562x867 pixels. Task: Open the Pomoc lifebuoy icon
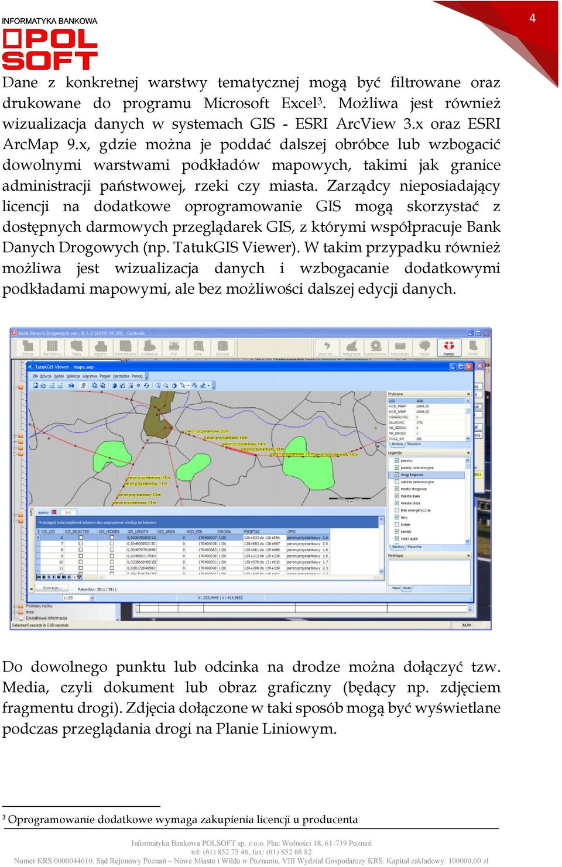tap(449, 348)
